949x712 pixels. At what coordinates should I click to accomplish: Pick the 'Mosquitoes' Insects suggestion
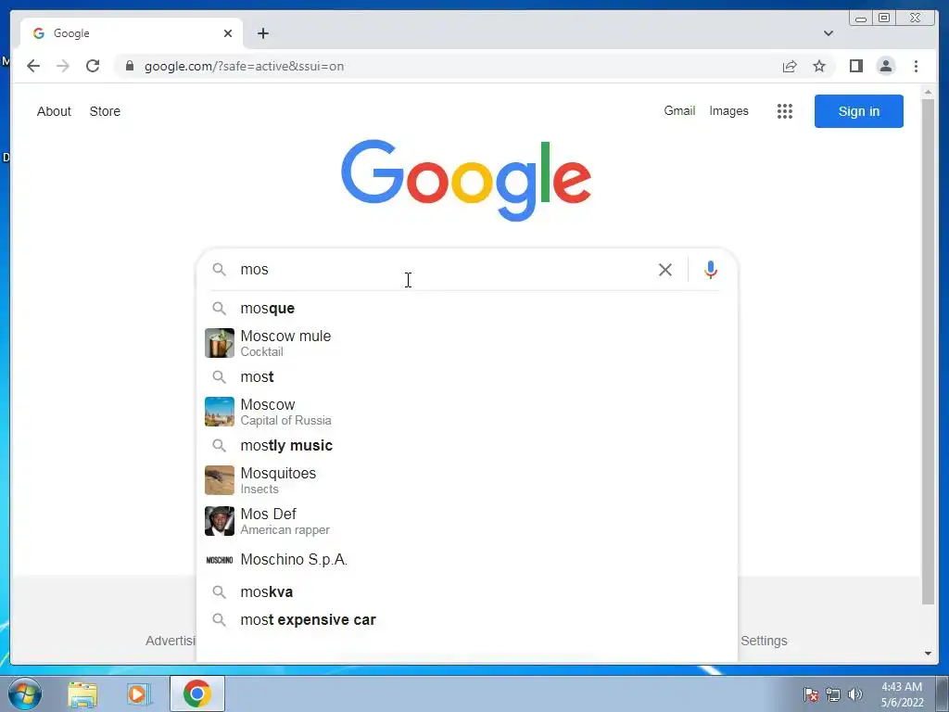click(467, 480)
